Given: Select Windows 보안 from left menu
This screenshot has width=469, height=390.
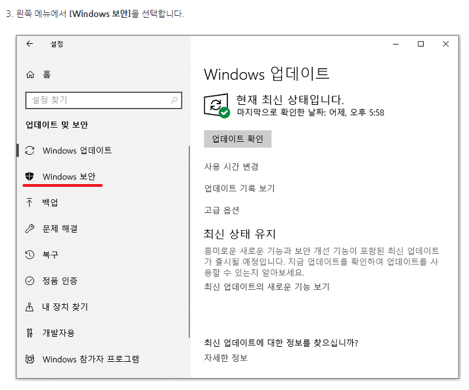Looking at the screenshot, I should click(x=69, y=176).
